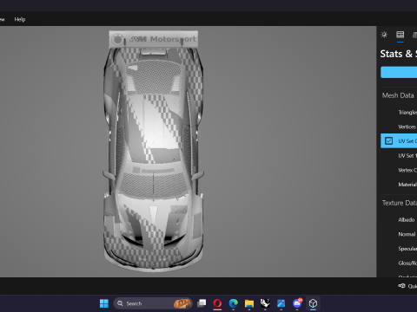Viewport: 417px width, 312px height.
Task: Select the Stats & Shading panel tab icon
Action: point(400,35)
